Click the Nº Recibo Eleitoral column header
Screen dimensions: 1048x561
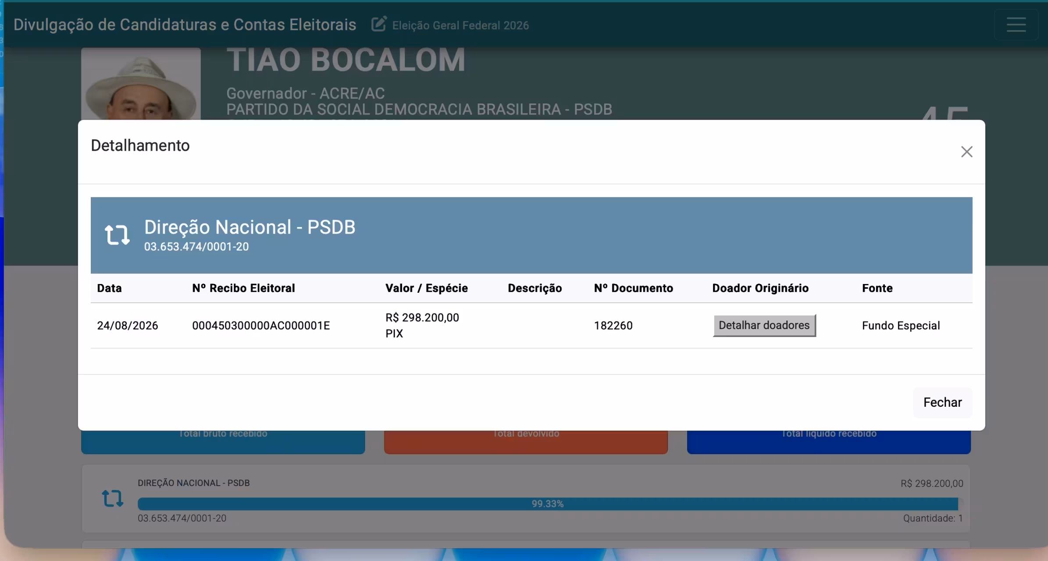243,288
